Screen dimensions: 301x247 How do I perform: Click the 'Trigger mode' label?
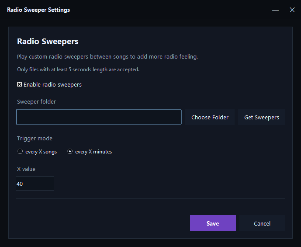(x=35, y=139)
